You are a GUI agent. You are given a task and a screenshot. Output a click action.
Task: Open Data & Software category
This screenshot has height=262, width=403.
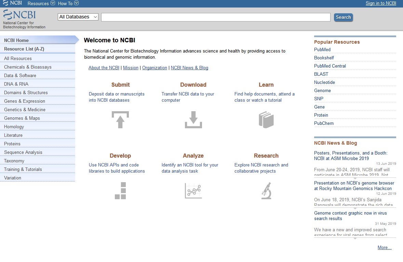point(38,75)
